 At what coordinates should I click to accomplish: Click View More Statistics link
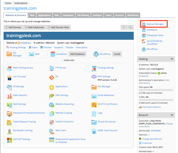151,107
